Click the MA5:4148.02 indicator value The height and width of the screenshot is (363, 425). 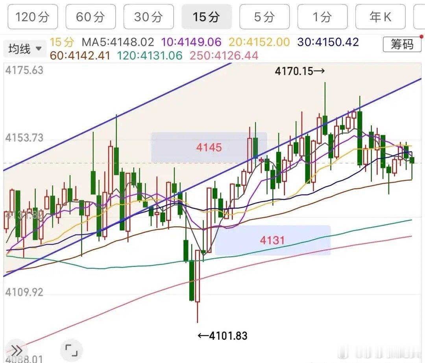click(x=118, y=42)
